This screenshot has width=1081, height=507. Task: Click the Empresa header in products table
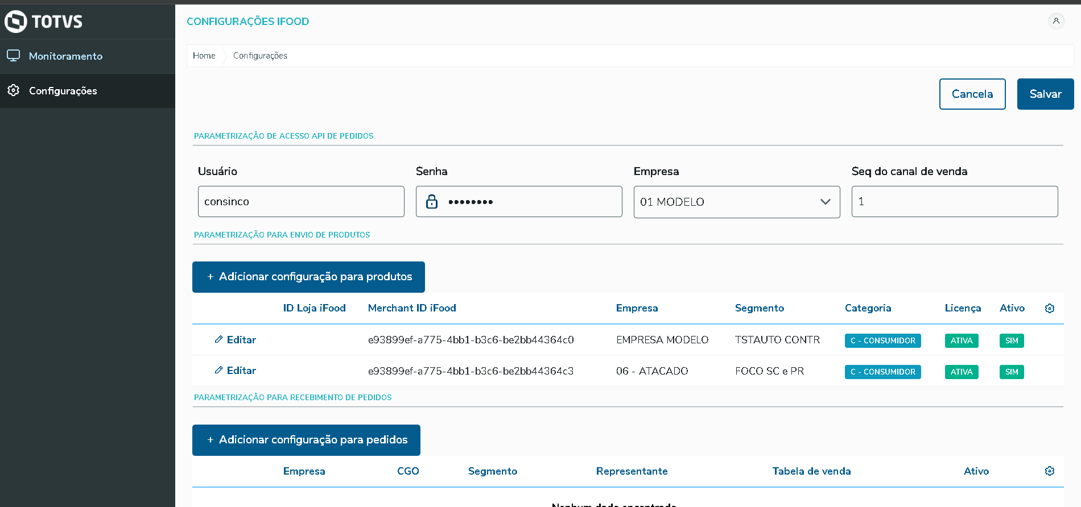[637, 308]
